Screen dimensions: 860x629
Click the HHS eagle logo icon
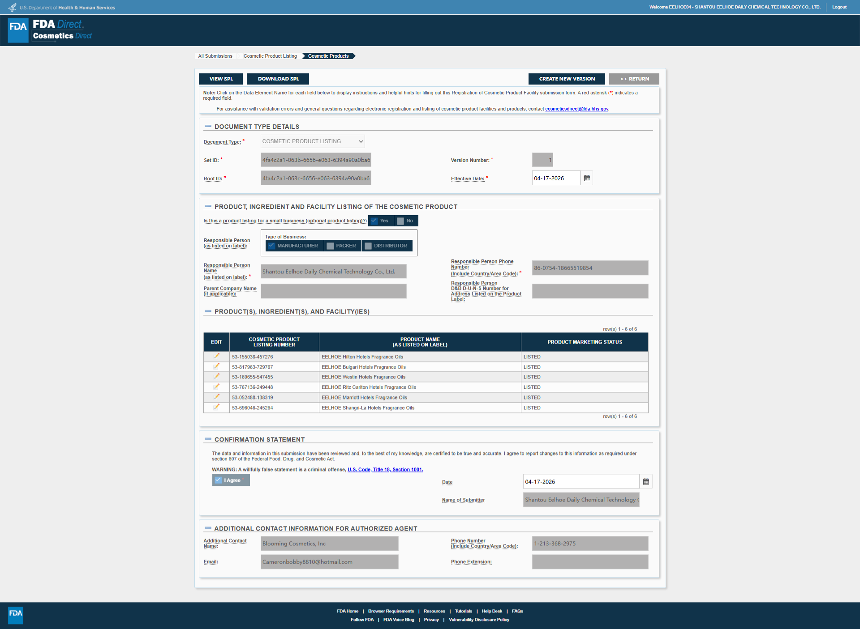pyautogui.click(x=13, y=7)
